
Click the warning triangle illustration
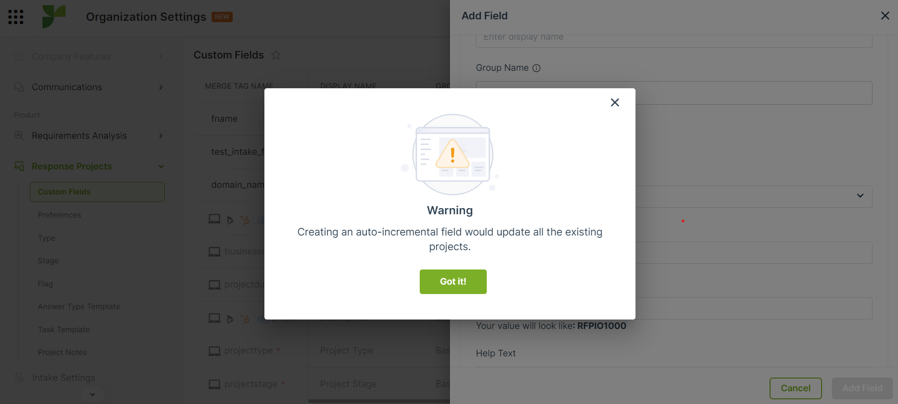coord(452,154)
